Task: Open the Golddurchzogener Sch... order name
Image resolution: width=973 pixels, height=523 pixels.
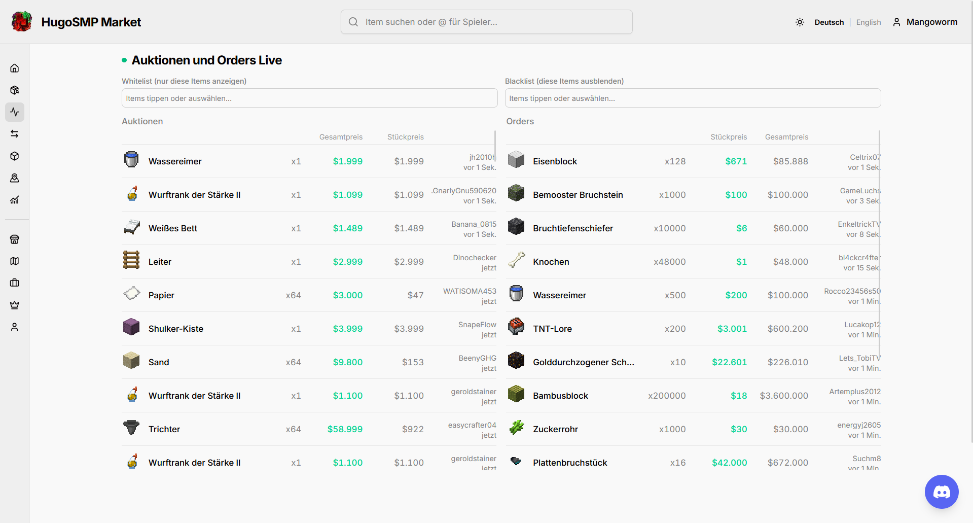Action: pyautogui.click(x=584, y=362)
